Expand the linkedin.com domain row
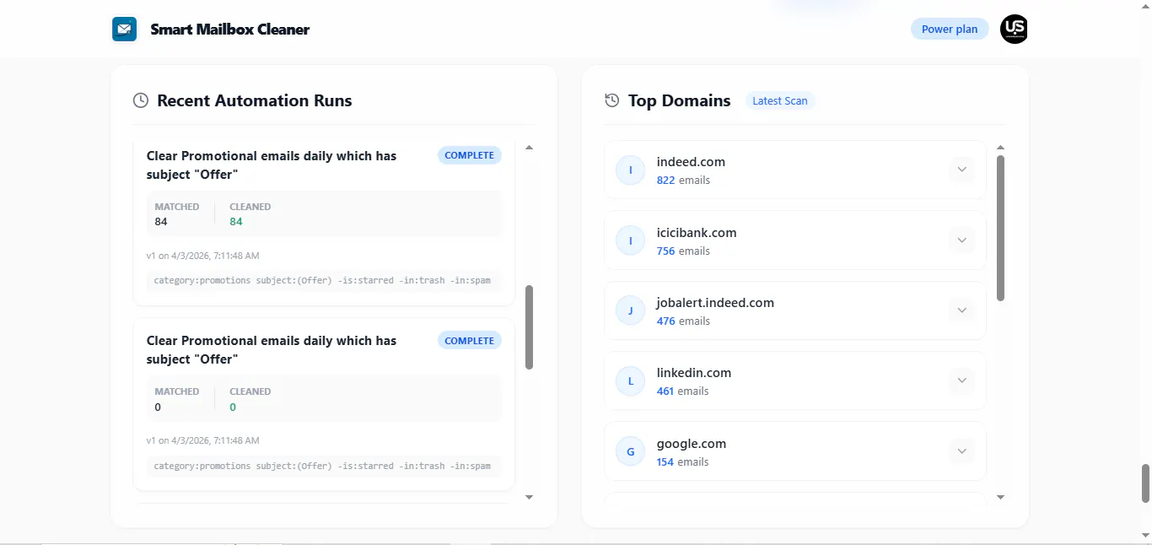The width and height of the screenshot is (1152, 545). [x=961, y=381]
